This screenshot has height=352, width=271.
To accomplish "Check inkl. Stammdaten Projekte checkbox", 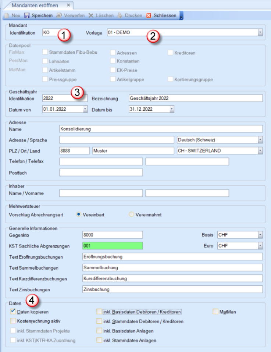I will pyautogui.click(x=13, y=330).
